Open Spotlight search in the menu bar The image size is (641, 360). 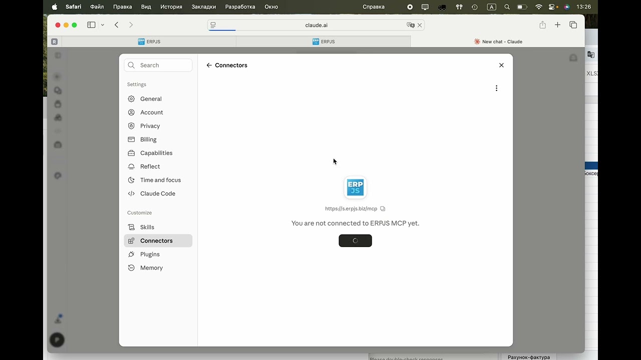click(507, 7)
